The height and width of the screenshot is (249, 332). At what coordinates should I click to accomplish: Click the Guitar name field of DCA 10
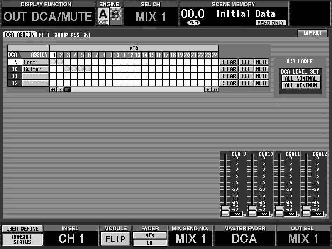click(35, 69)
